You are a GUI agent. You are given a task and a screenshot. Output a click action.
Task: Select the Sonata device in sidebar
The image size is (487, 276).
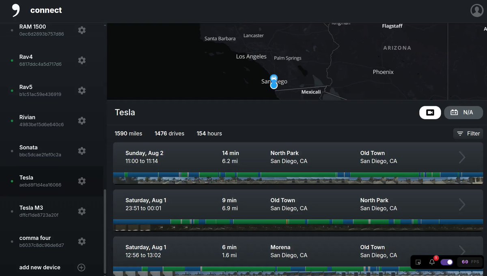52,151
